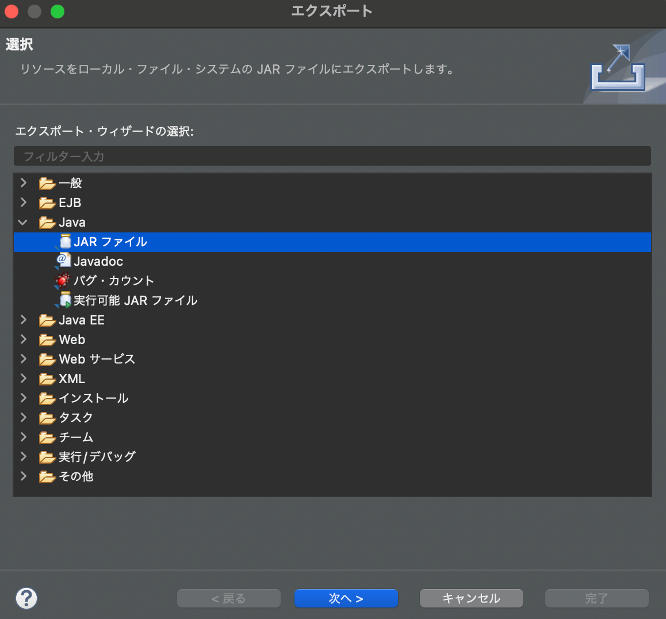Click the 一般 folder icon

click(47, 184)
